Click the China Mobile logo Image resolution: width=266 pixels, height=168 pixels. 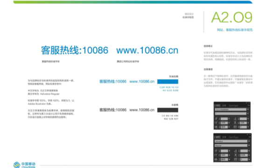pyautogui.click(x=24, y=165)
